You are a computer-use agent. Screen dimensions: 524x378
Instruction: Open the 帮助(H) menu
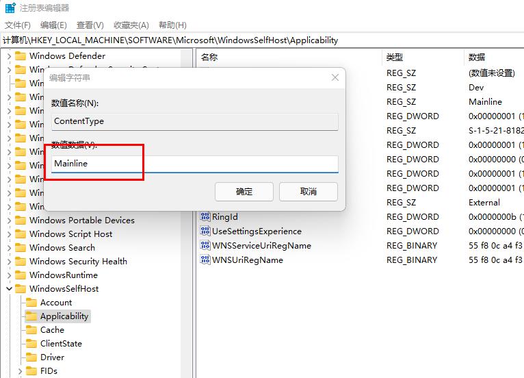point(172,25)
